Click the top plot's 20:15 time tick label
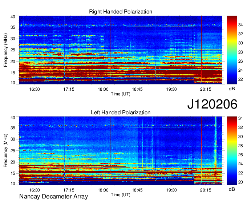This screenshot has width=247, height=201. [x=206, y=89]
